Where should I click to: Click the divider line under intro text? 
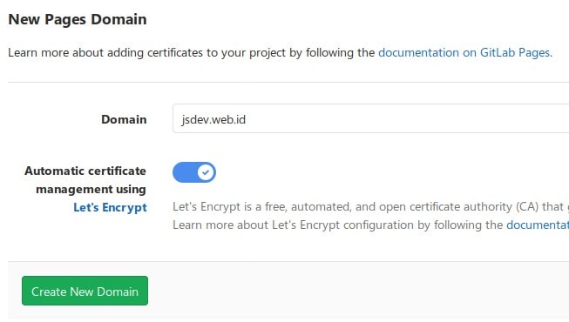tap(288, 82)
